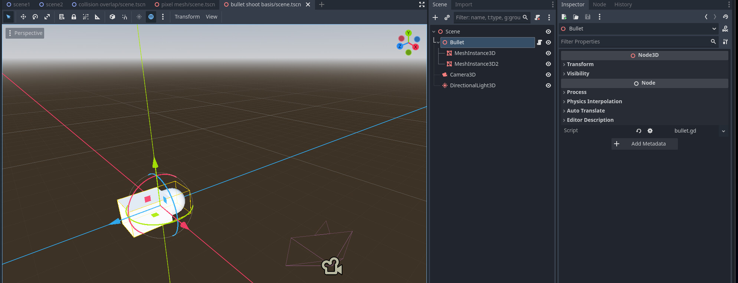Toggle the preview sunlight icon
The height and width of the screenshot is (283, 738).
[x=139, y=17]
